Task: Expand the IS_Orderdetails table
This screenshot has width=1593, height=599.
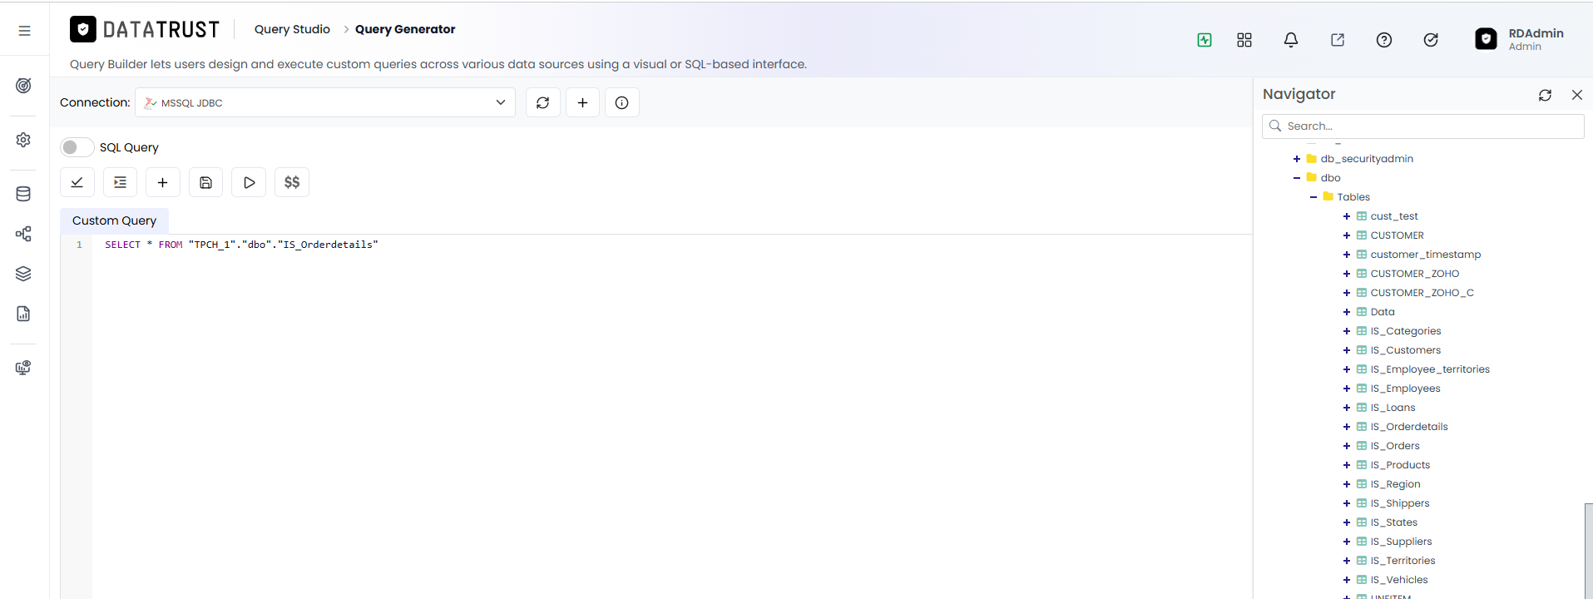Action: [1347, 427]
